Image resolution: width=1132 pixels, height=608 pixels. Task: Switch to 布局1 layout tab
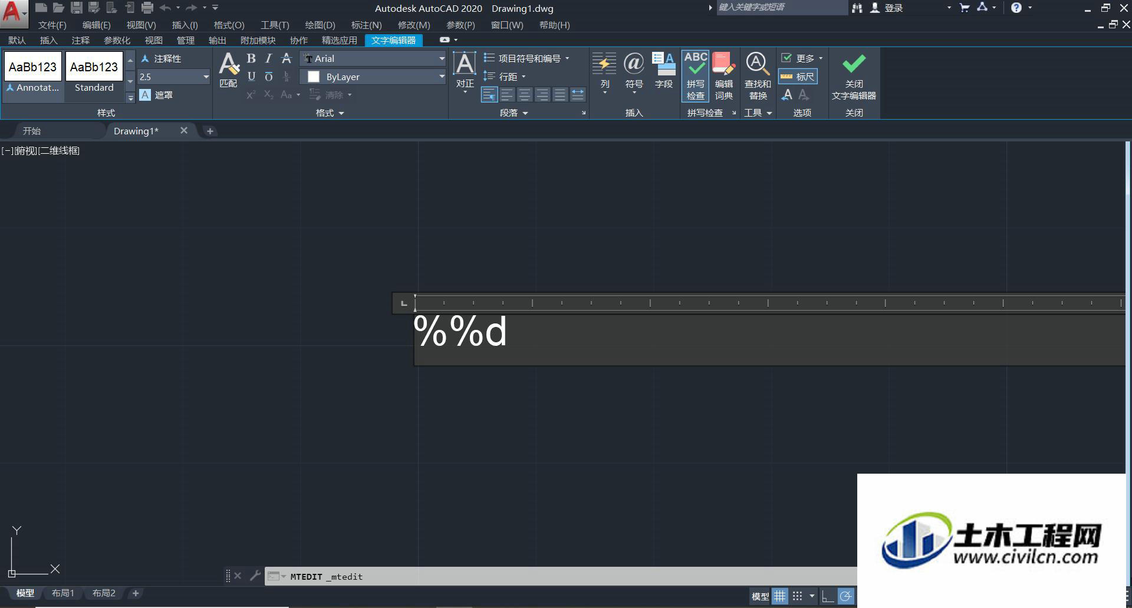pyautogui.click(x=63, y=593)
